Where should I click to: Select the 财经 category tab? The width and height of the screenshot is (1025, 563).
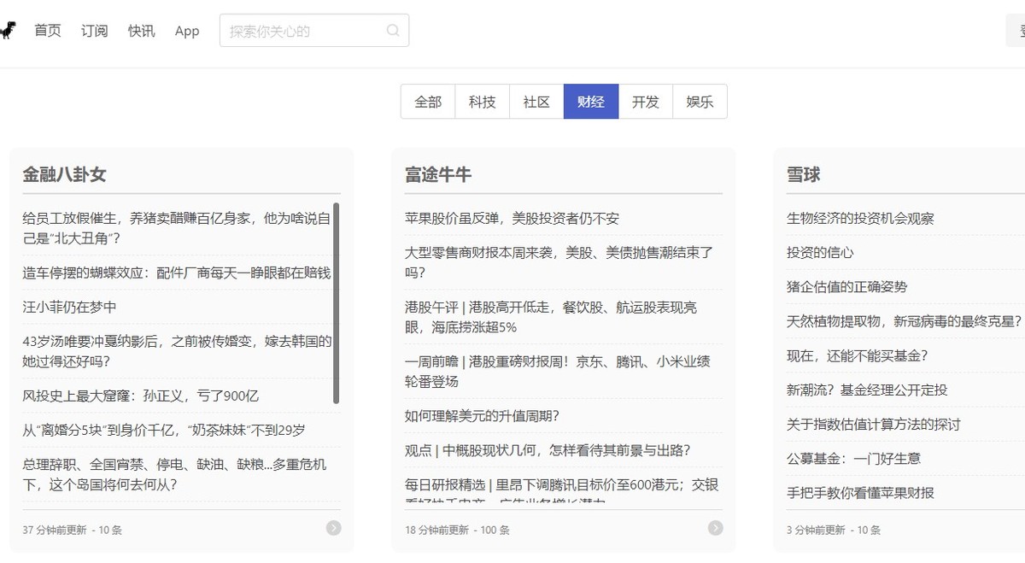(x=591, y=102)
